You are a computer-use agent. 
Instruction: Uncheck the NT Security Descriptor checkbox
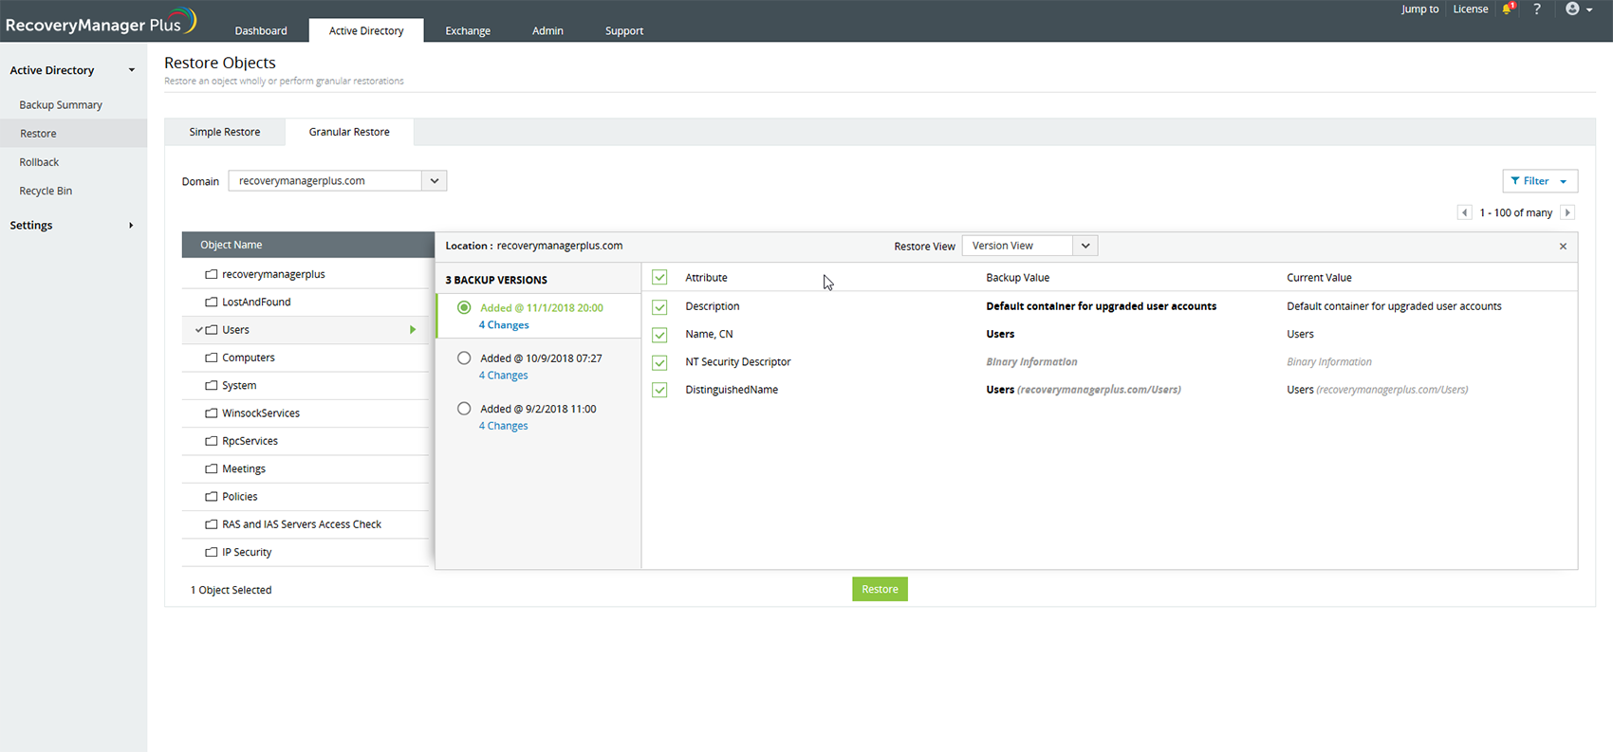point(659,362)
